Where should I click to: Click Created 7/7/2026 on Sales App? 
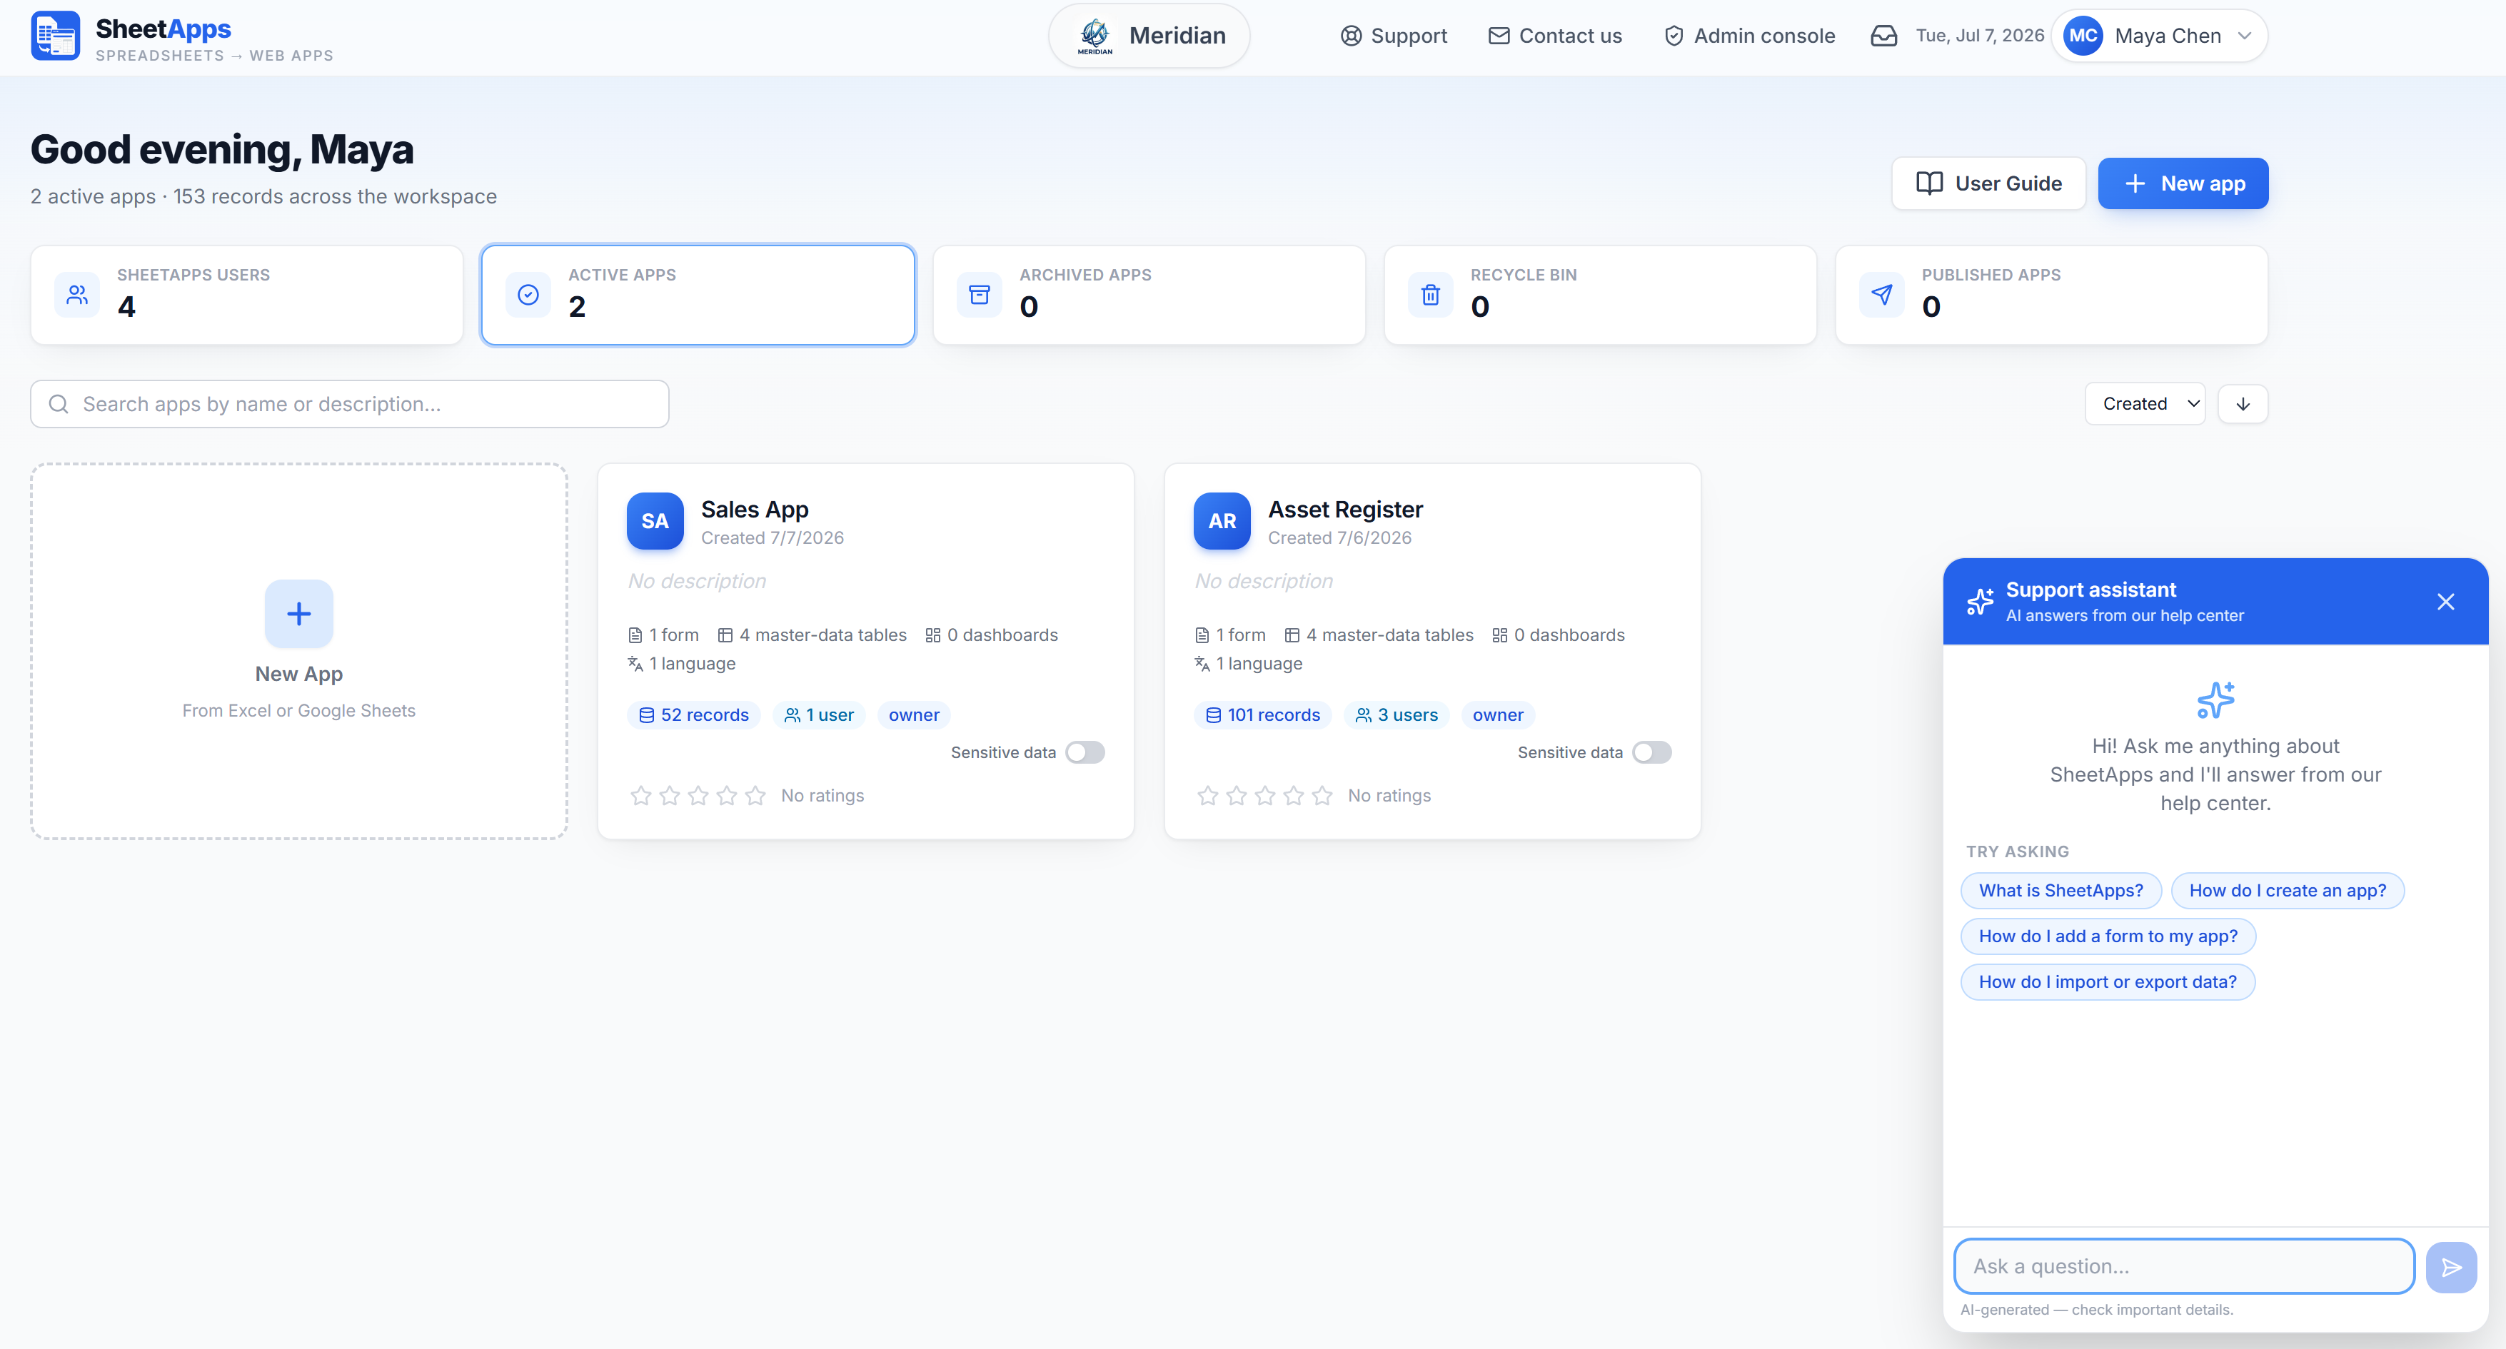point(773,538)
